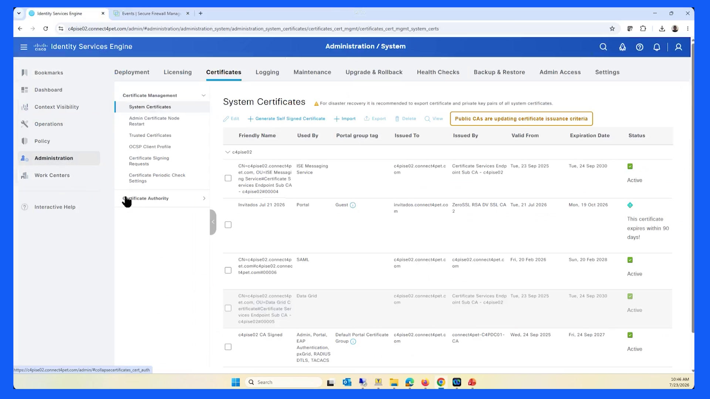
Task: Open Policy in the left navigation
Action: [x=42, y=141]
